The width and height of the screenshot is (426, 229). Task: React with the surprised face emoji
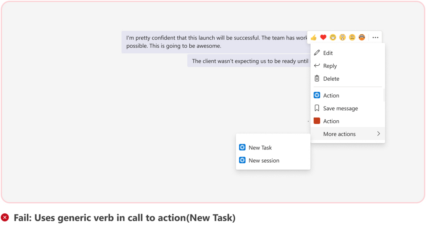click(x=342, y=37)
